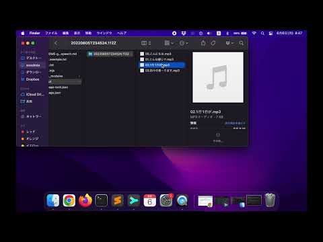The width and height of the screenshot is (323, 242).
Task: Open the Finder menu in menu bar
Action: 34,33
